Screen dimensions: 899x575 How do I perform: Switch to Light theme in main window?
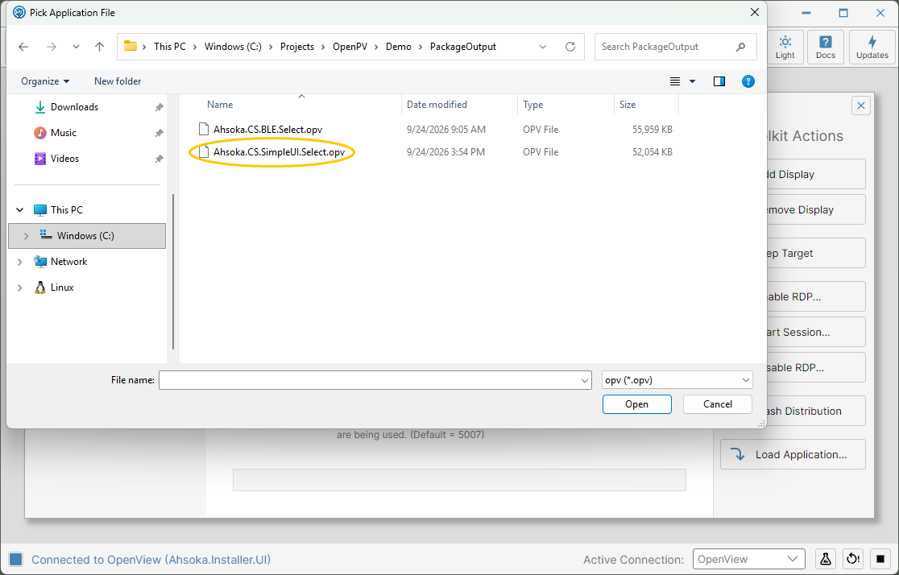785,47
